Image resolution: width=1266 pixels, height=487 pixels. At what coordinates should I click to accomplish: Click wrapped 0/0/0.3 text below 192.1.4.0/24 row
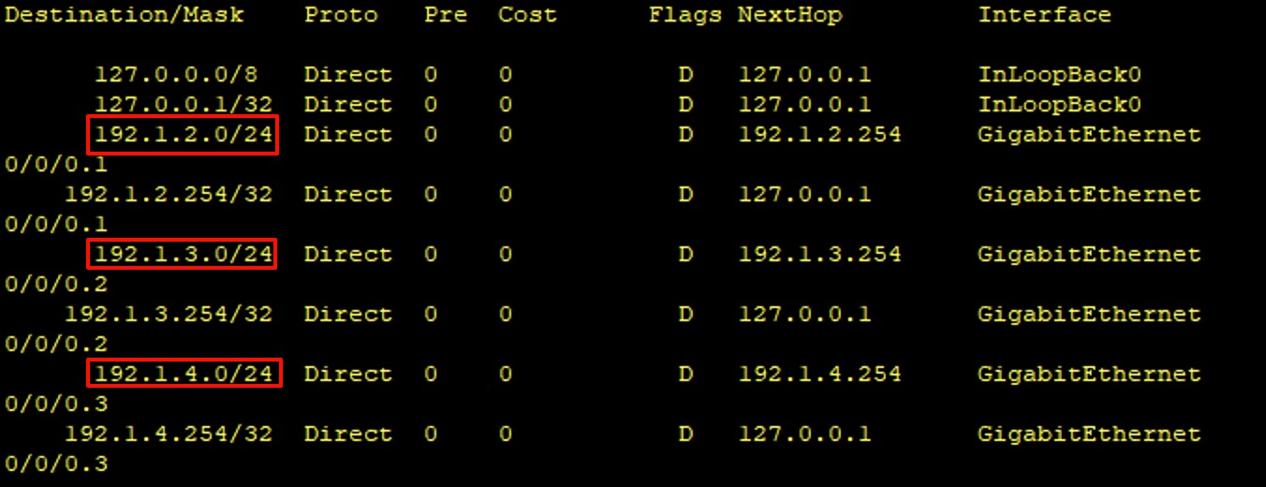(56, 406)
